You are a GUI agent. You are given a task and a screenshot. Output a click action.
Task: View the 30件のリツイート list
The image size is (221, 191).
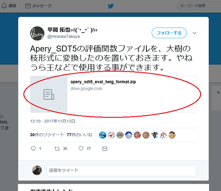47,135
